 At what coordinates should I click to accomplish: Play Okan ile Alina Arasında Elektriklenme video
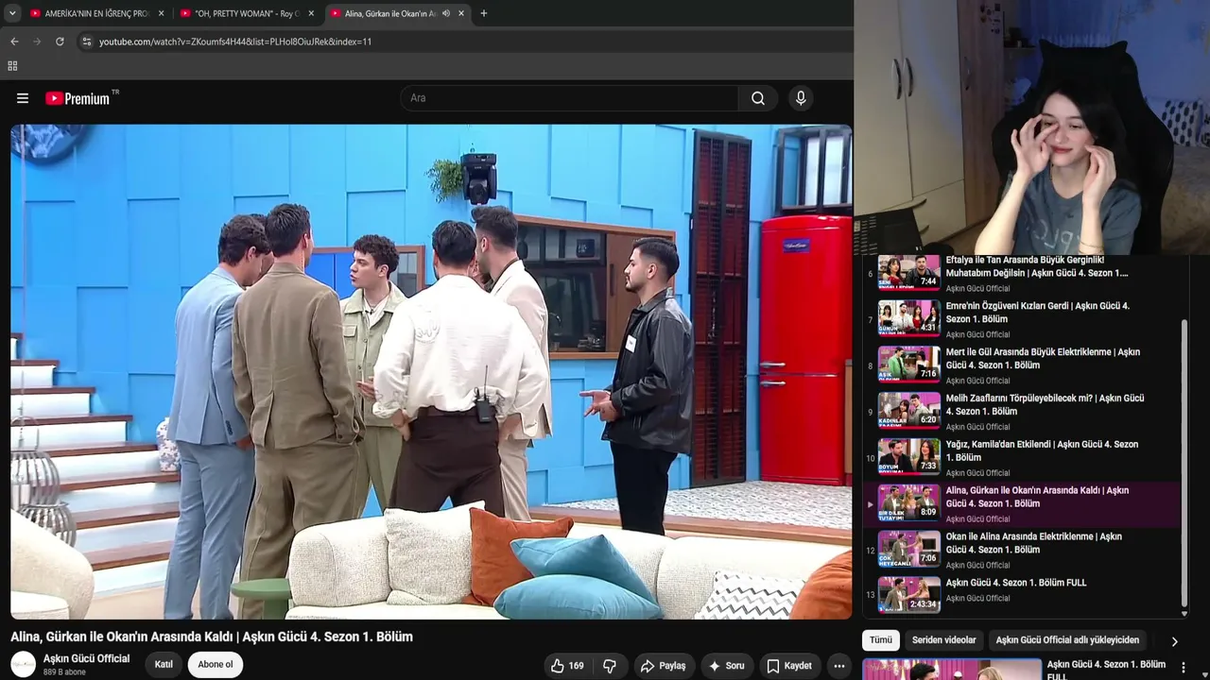1033,543
